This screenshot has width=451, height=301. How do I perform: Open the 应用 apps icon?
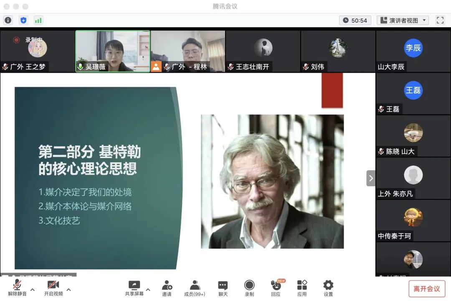coord(302,288)
